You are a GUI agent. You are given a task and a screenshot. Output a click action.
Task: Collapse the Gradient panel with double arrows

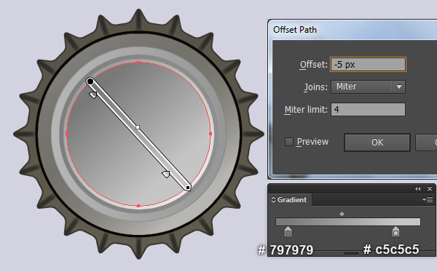(x=417, y=189)
